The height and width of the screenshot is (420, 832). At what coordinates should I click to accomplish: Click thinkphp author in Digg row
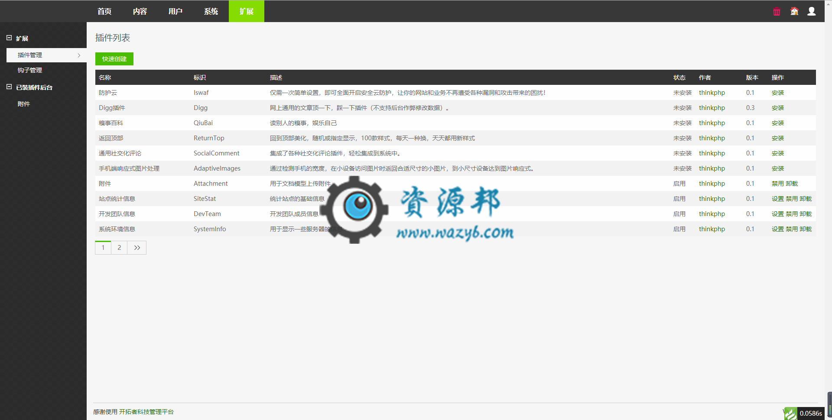(712, 108)
